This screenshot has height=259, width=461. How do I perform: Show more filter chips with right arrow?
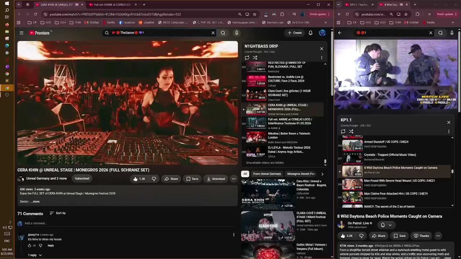click(x=322, y=174)
